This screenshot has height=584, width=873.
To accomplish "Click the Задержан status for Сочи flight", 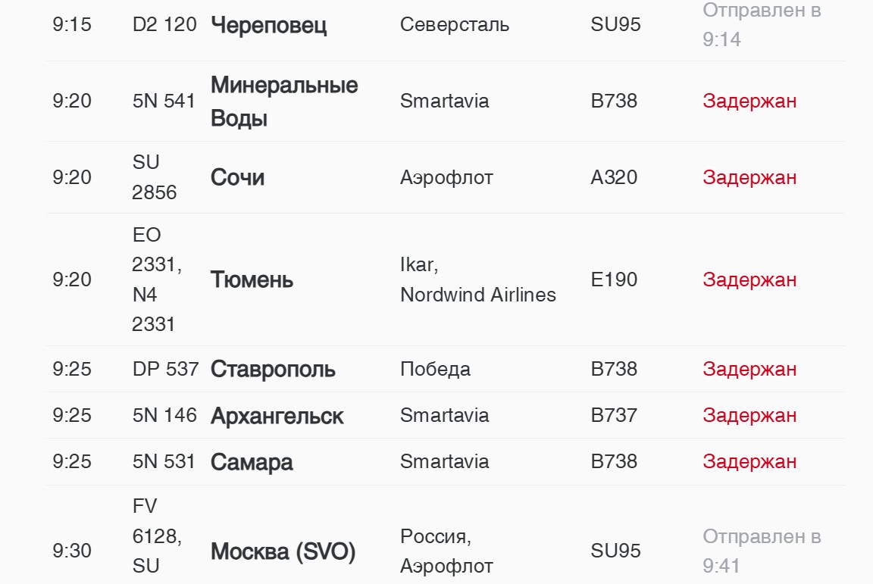I will click(749, 177).
